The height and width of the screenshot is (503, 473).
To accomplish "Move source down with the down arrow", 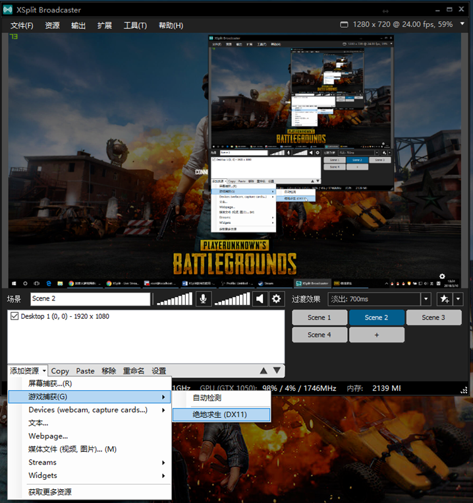I will (x=277, y=371).
